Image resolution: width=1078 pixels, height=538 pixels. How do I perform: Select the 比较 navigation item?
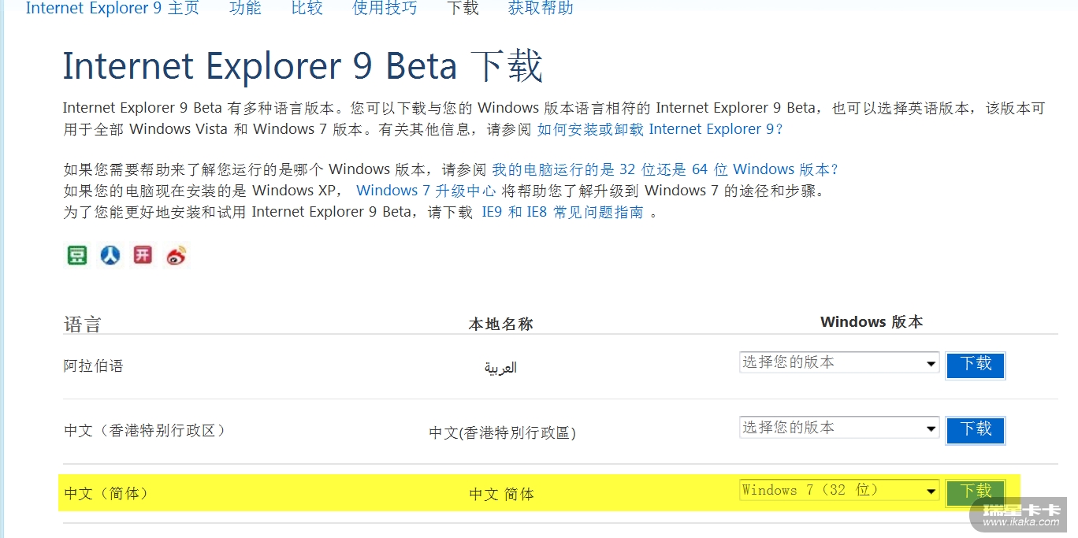pos(307,9)
